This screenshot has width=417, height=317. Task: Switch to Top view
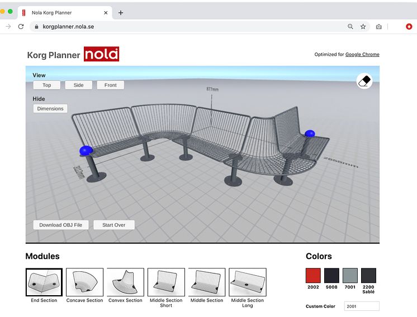point(46,85)
